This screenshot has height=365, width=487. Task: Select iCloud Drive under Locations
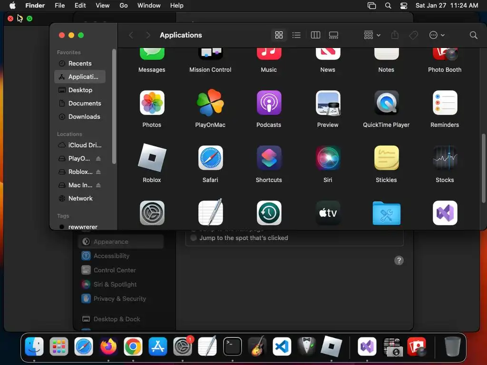point(80,145)
